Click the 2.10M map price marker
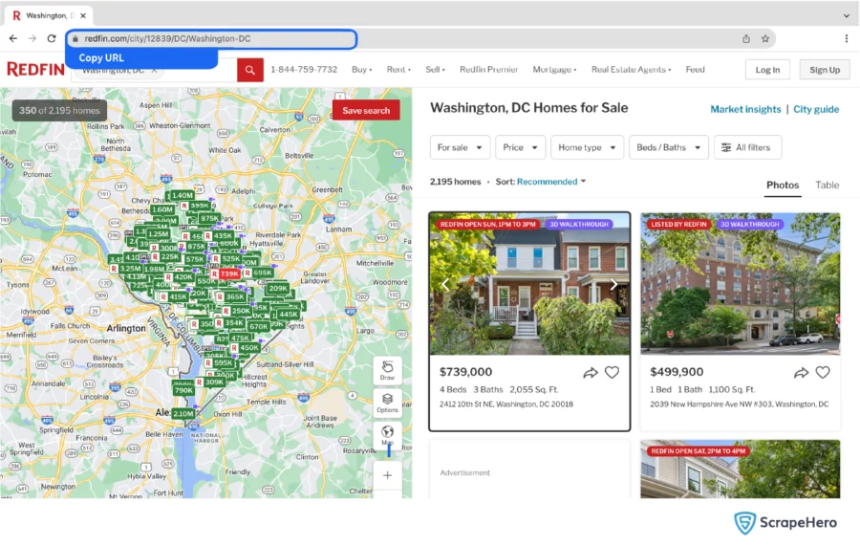 (183, 413)
